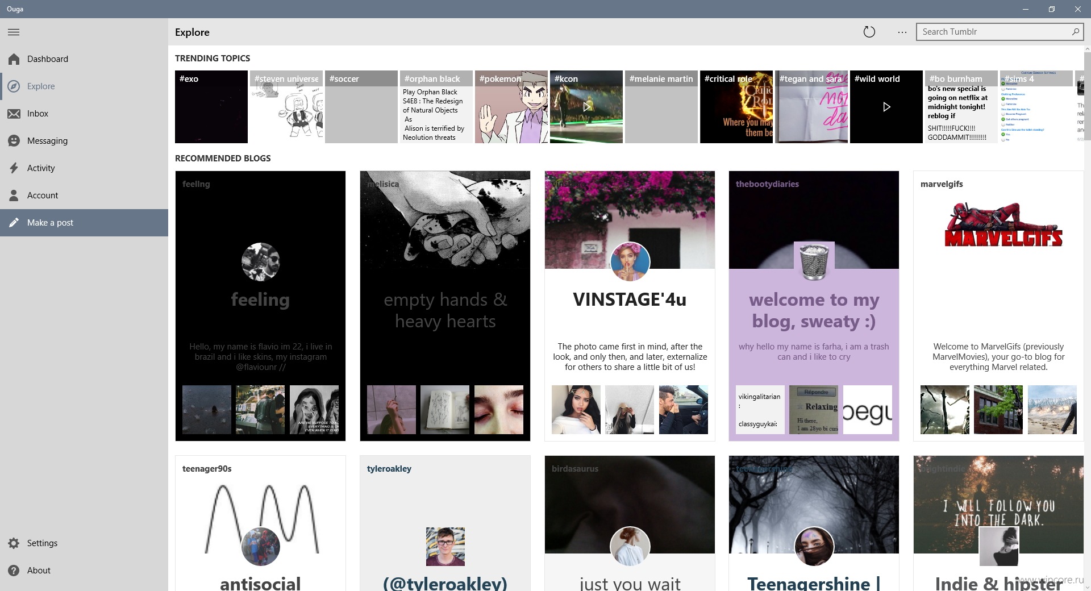Open the Inbox envelope icon
This screenshot has width=1091, height=591.
pos(14,114)
